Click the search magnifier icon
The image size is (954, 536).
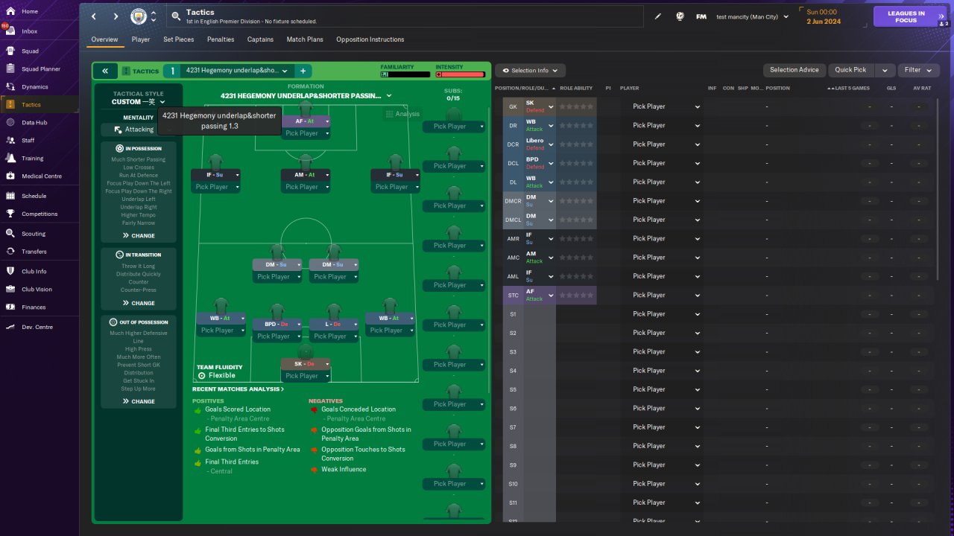[x=176, y=16]
